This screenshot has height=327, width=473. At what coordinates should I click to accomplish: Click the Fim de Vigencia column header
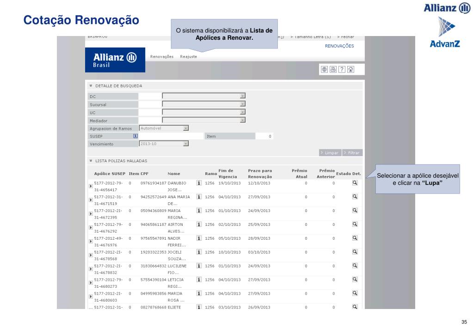pos(228,174)
